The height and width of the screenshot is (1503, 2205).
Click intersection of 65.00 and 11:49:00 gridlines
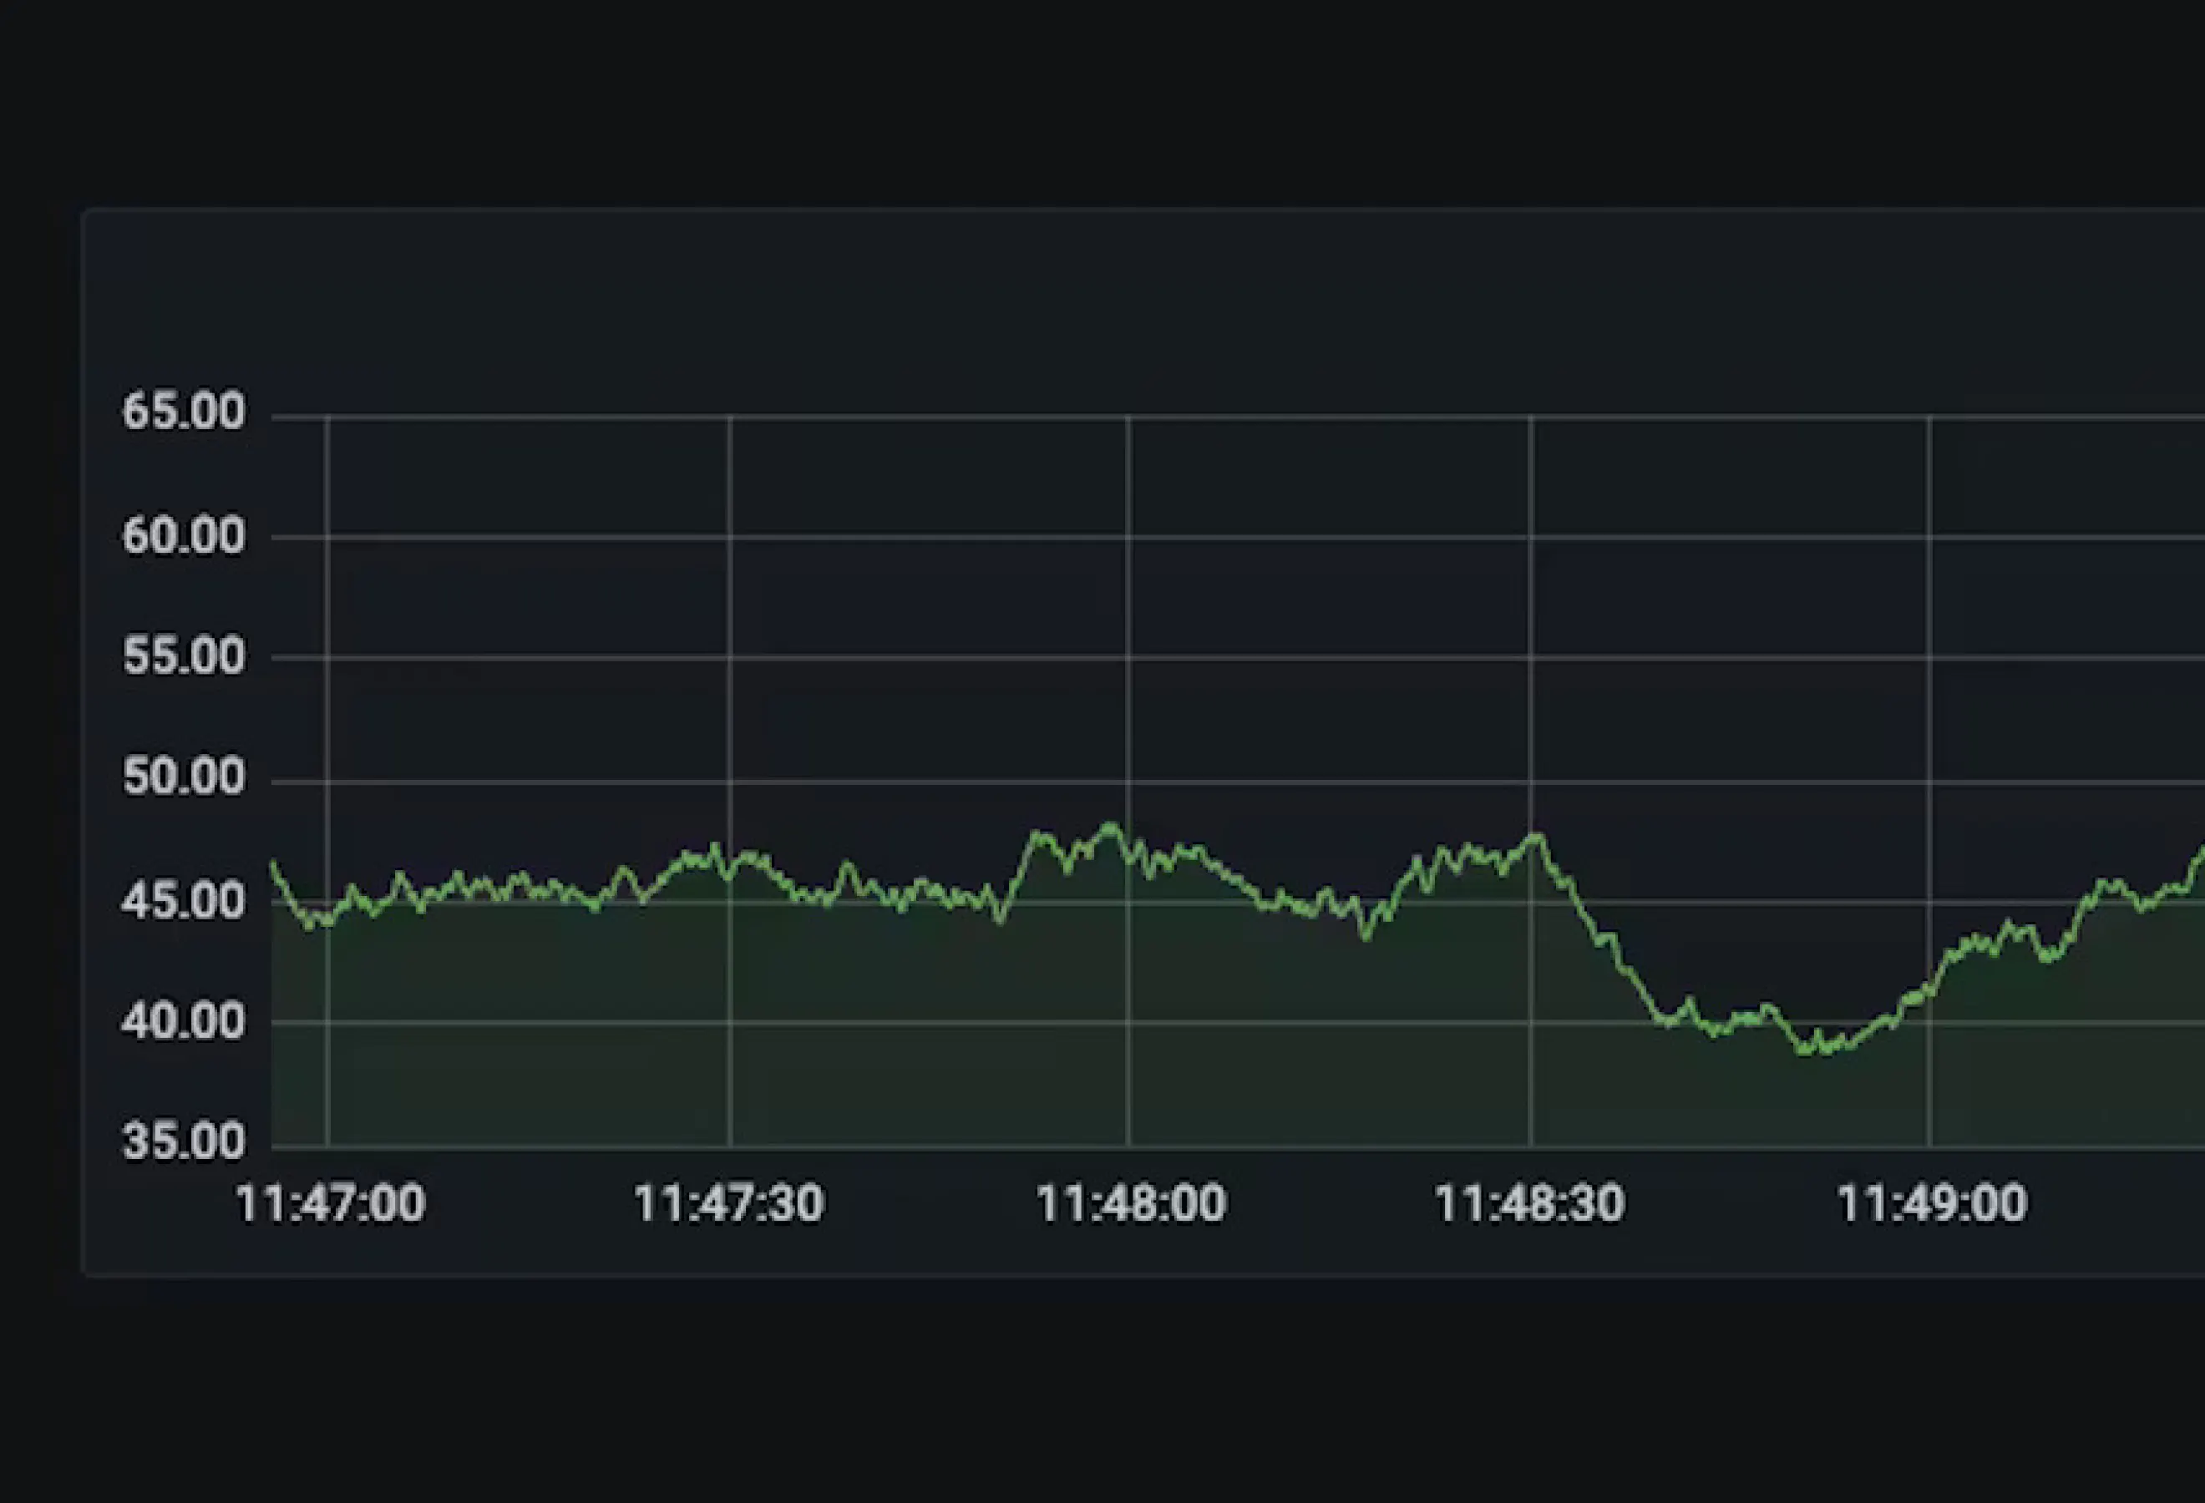click(x=1929, y=417)
